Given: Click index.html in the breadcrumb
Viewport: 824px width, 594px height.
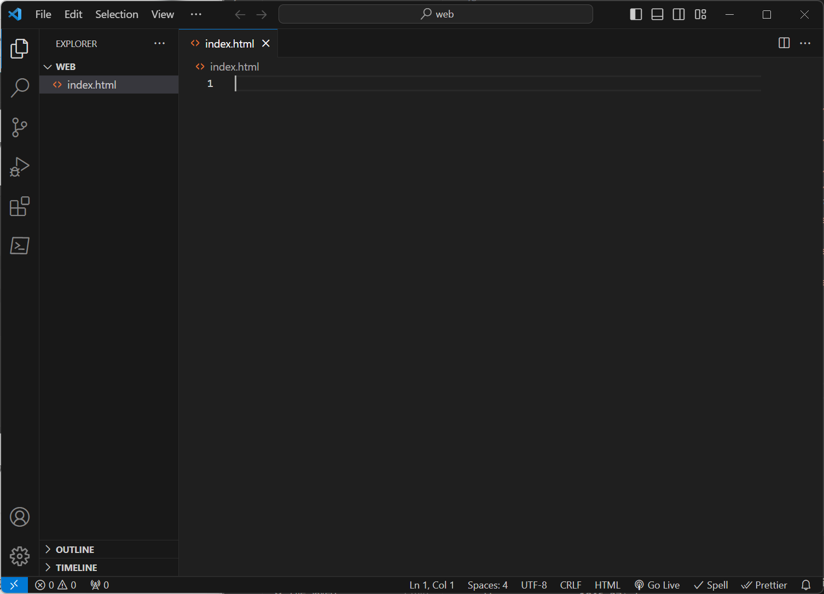Looking at the screenshot, I should [x=234, y=67].
